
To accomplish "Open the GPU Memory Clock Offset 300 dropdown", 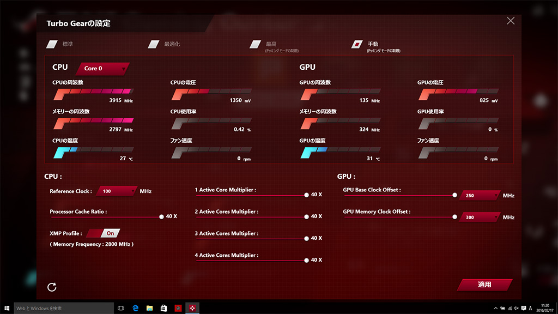I will point(480,217).
